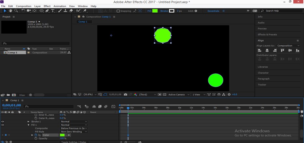Select the Unified Camera tool
304x143 pixels.
[x=29, y=11]
